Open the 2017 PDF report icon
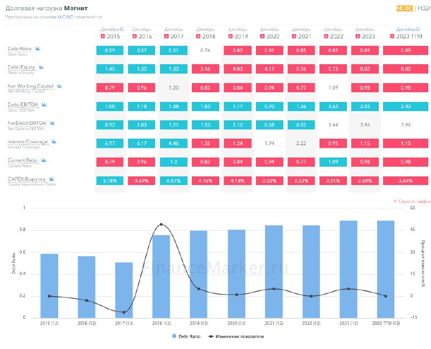The width and height of the screenshot is (431, 349). tap(166, 36)
